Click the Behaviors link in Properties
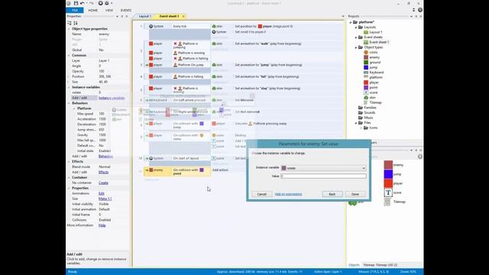Viewport: 489px width, 275px height. click(x=105, y=156)
